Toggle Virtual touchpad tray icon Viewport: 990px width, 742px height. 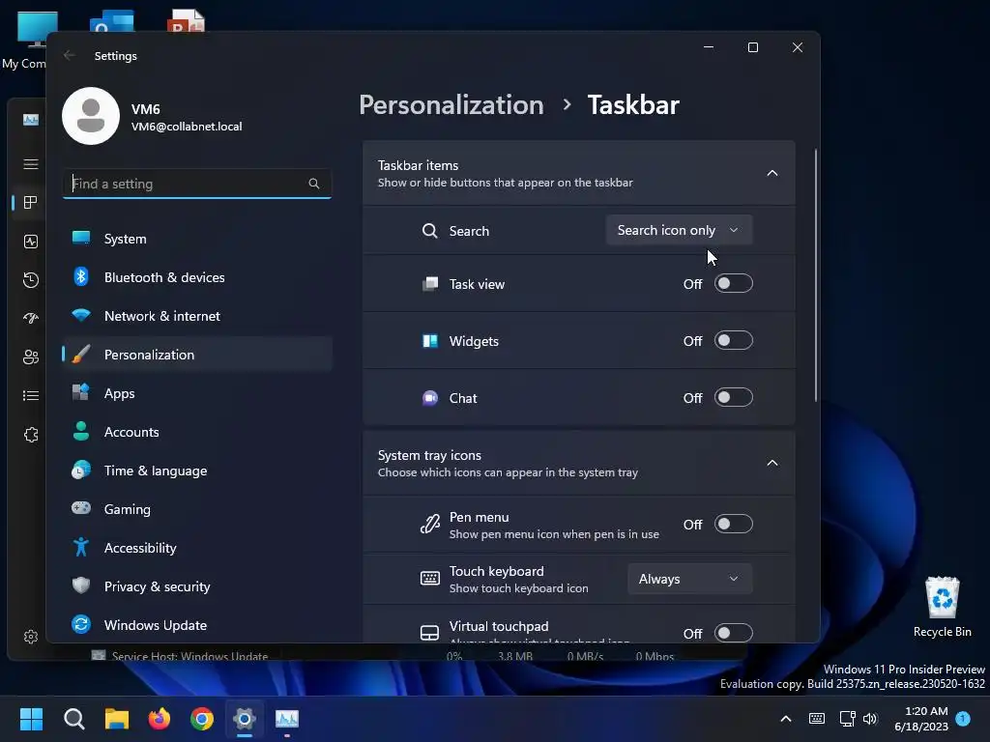(x=733, y=632)
